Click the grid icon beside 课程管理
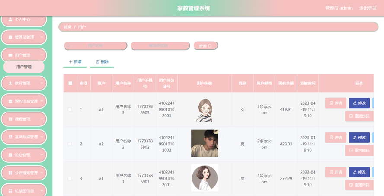Image resolution: width=384 pixels, height=196 pixels. pos(10,119)
